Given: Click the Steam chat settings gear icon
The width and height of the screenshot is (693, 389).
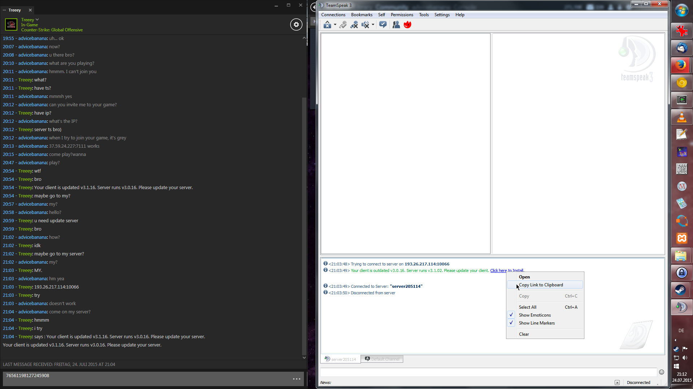Looking at the screenshot, I should pos(296,24).
